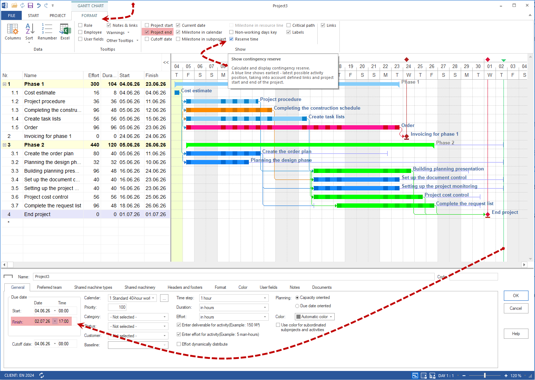Click the Cancel button
Viewport: 535px width, 380px height.
pos(516,308)
